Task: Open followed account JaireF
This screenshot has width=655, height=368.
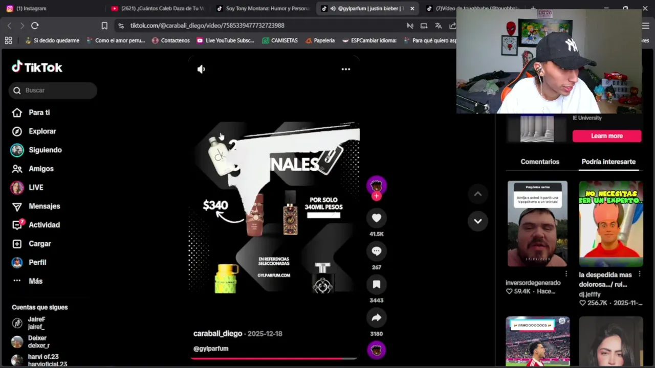Action: coord(31,323)
